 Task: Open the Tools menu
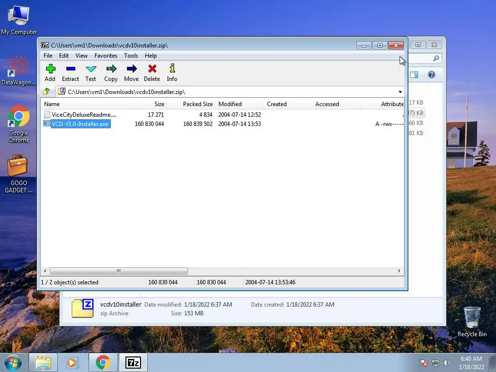pos(131,56)
